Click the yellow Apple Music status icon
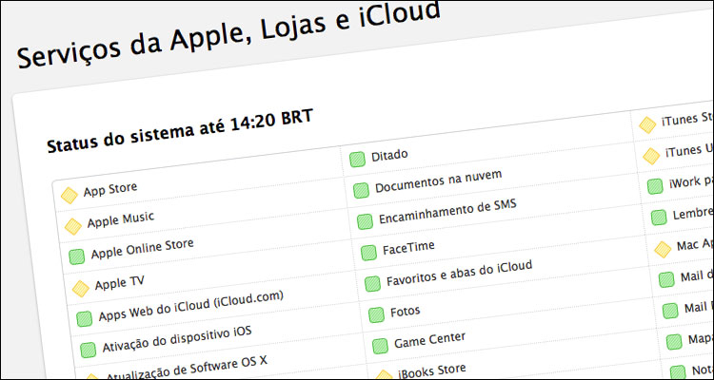The height and width of the screenshot is (380, 714). 73,226
